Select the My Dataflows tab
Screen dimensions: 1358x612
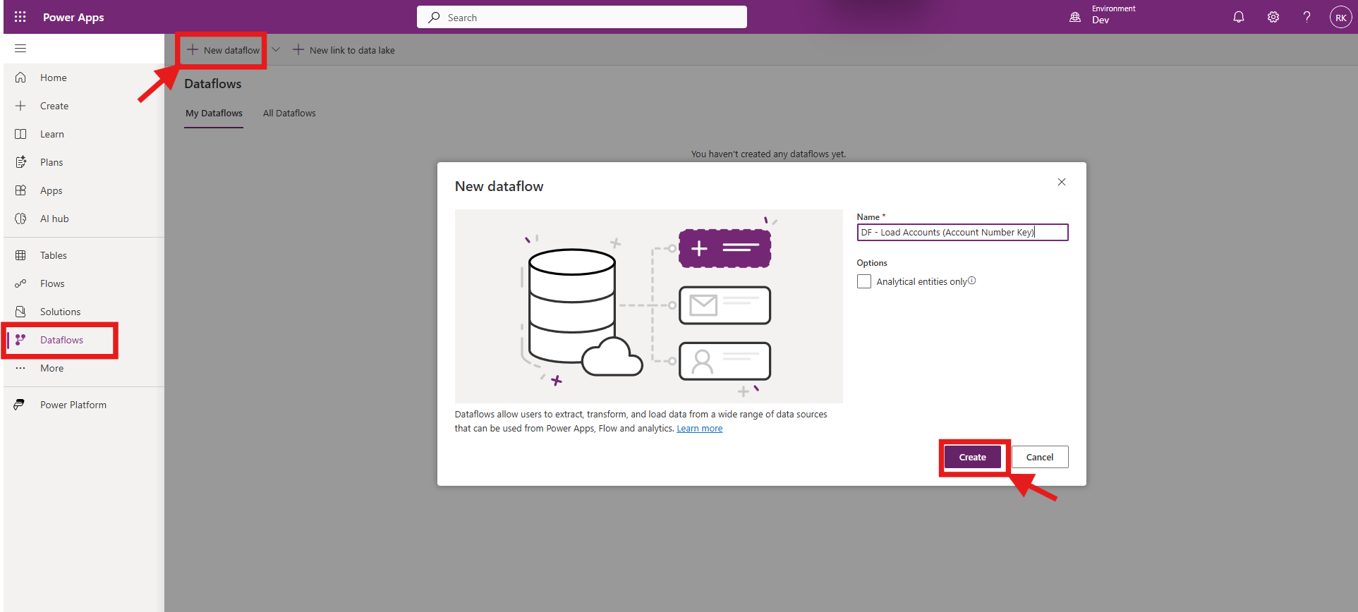pyautogui.click(x=214, y=113)
